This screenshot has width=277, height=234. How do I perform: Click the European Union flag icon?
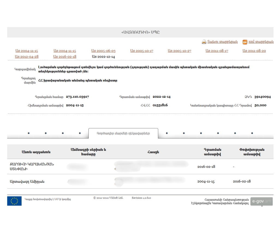point(14,201)
